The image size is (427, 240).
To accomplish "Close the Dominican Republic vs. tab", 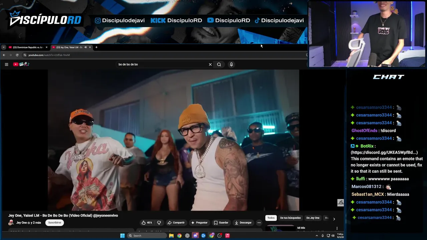I will point(46,47).
